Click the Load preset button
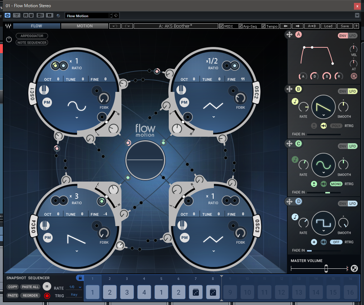The width and height of the screenshot is (364, 305). (x=328, y=26)
